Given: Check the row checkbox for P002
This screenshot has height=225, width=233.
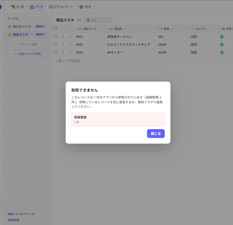Looking at the screenshot, I should 55,44.
